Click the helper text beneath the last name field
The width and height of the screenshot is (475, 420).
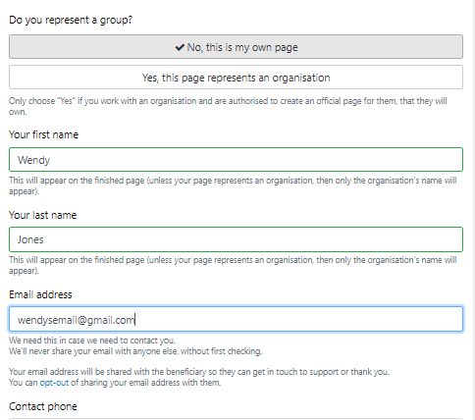[233, 265]
